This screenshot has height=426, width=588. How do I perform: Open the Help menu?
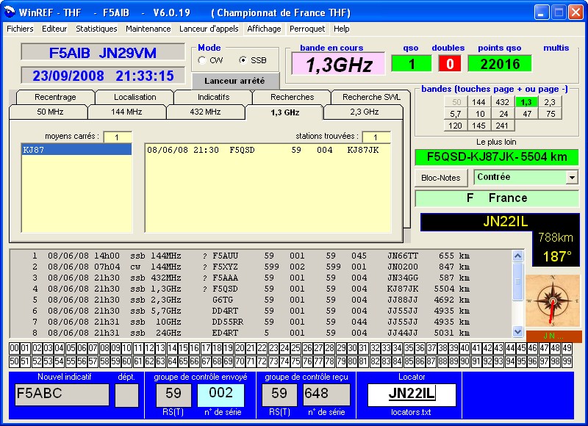(x=341, y=29)
